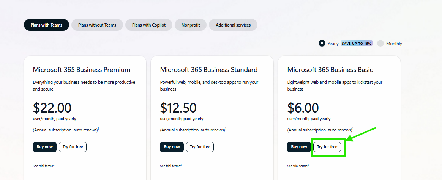Select the Yearly billing radio button

(x=322, y=43)
